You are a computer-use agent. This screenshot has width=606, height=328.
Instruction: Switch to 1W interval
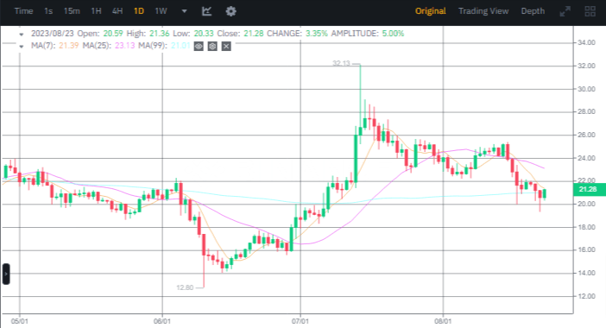tap(161, 11)
